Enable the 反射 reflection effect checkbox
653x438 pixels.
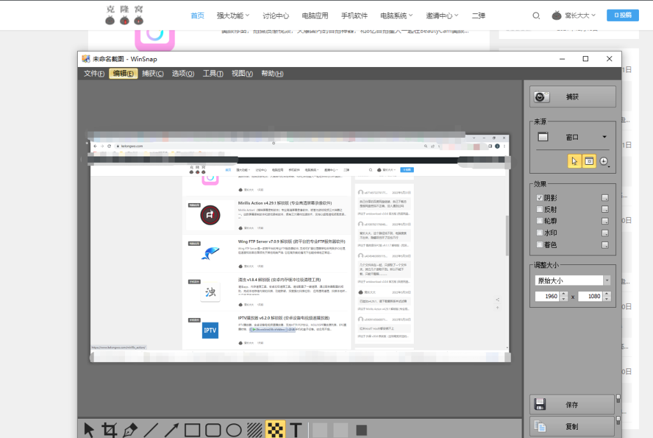pos(539,209)
